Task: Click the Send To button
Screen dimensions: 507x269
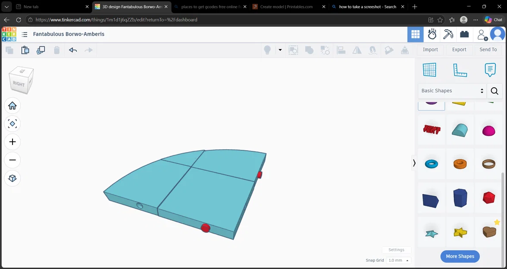Action: click(x=488, y=50)
